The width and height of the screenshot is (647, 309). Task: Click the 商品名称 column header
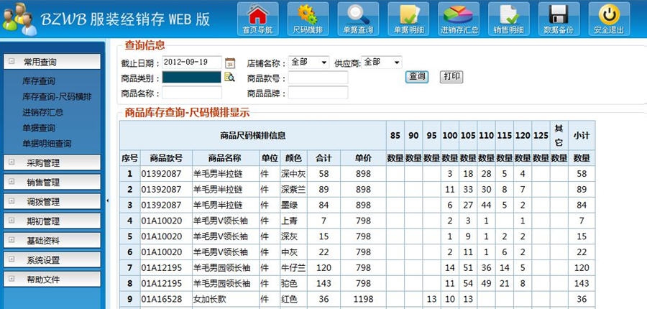[225, 158]
